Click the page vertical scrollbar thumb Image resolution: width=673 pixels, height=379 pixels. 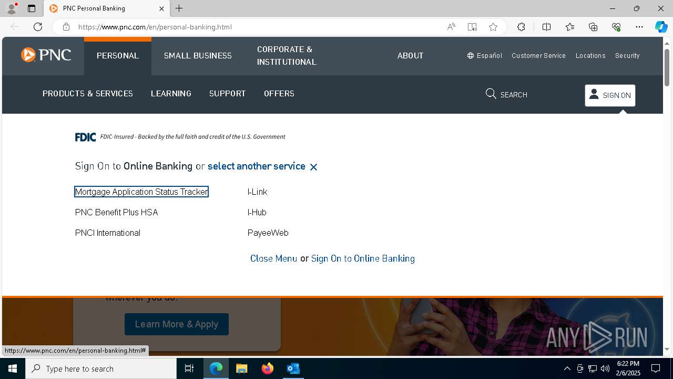tap(667, 67)
